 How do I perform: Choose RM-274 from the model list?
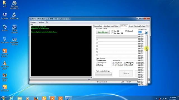coord(141,74)
